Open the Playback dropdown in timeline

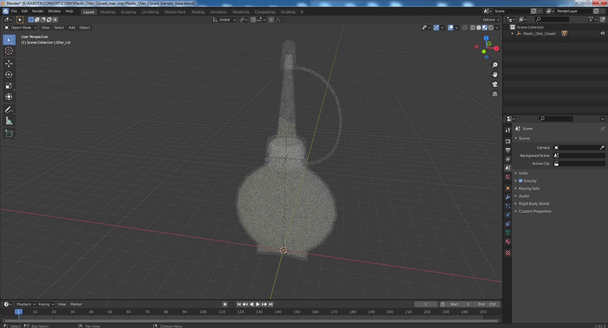(26, 304)
